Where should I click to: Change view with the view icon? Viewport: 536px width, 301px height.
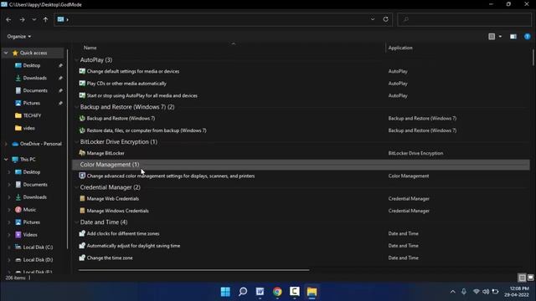click(492, 37)
